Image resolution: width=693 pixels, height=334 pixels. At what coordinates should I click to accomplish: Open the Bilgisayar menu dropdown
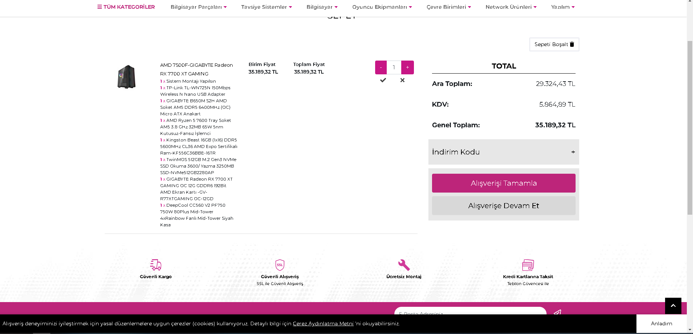pos(322,7)
